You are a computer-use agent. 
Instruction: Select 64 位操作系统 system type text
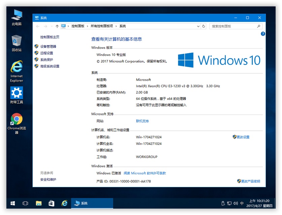(161, 99)
